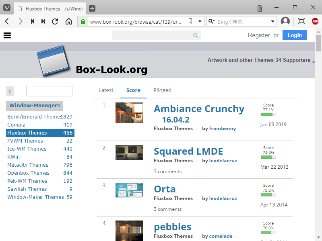The image size is (322, 241).
Task: Click the fast forward icon
Action: tap(43, 21)
